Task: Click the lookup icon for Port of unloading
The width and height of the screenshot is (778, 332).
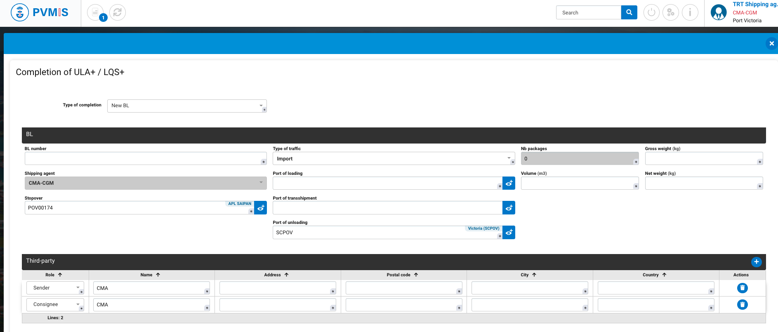Action: point(509,233)
